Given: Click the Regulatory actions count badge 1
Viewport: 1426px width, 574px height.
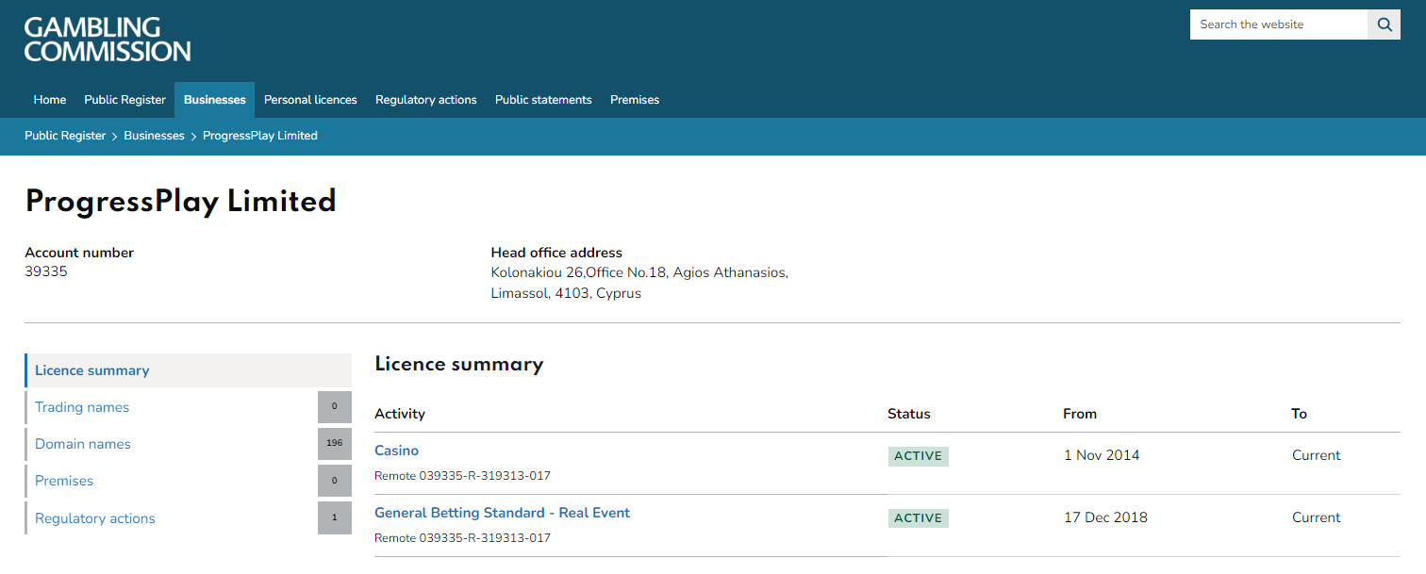Looking at the screenshot, I should [x=335, y=518].
